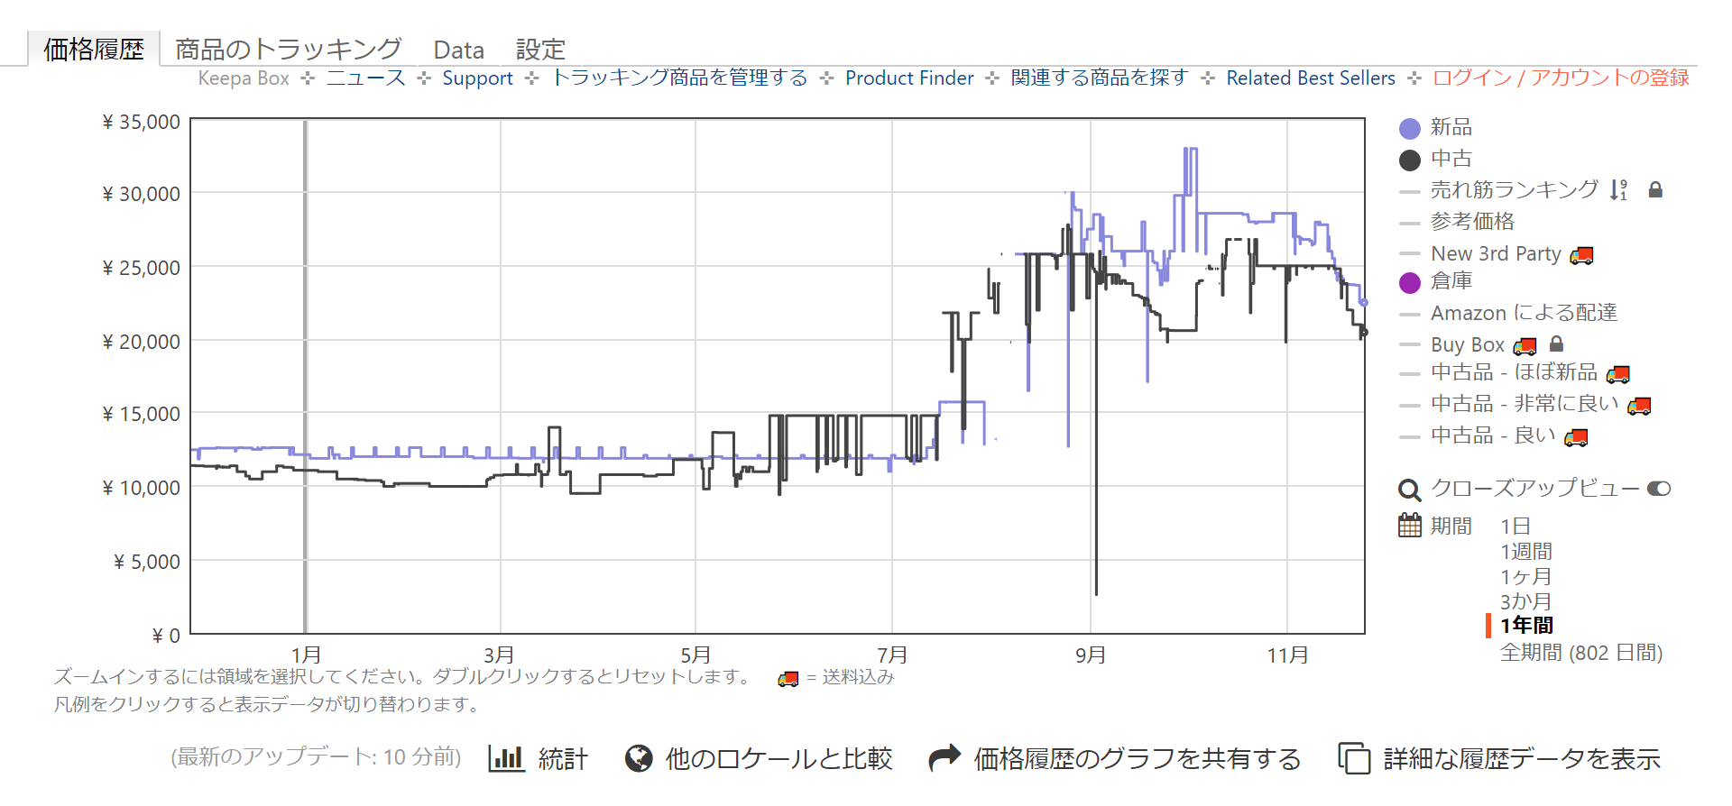Screen dimensions: 1732x806
Task: Click the lock icon next to Buy Box
Action: coord(1556,344)
